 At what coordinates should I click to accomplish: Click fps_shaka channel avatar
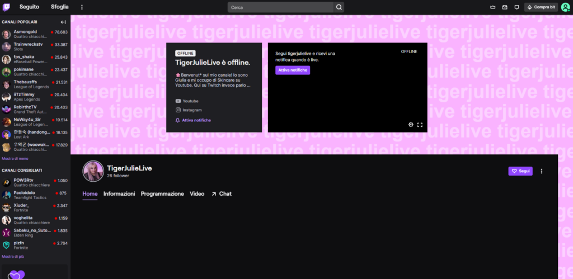tap(6, 59)
